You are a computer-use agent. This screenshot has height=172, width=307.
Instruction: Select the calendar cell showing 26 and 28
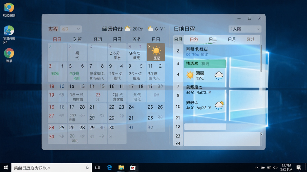(x=77, y=134)
